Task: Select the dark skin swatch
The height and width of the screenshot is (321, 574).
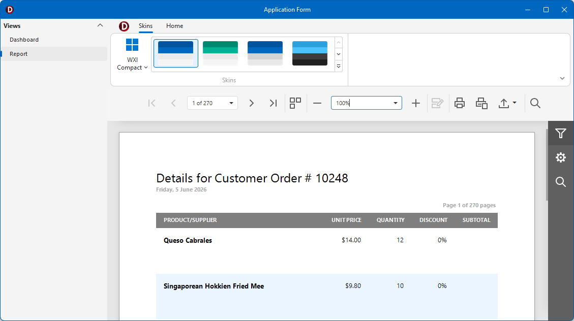Action: coord(310,53)
